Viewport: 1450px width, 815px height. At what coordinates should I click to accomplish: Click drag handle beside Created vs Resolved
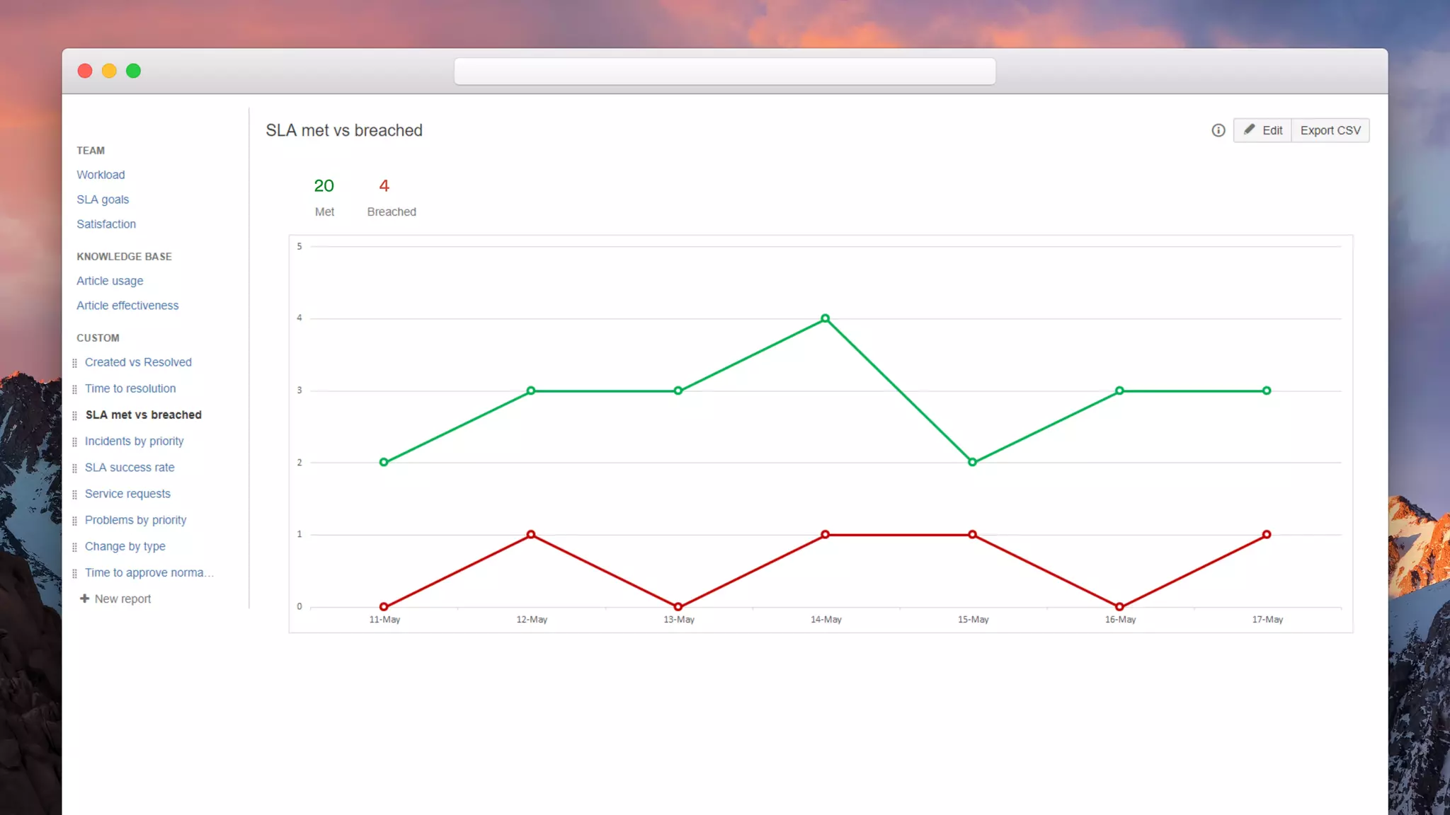coord(74,363)
